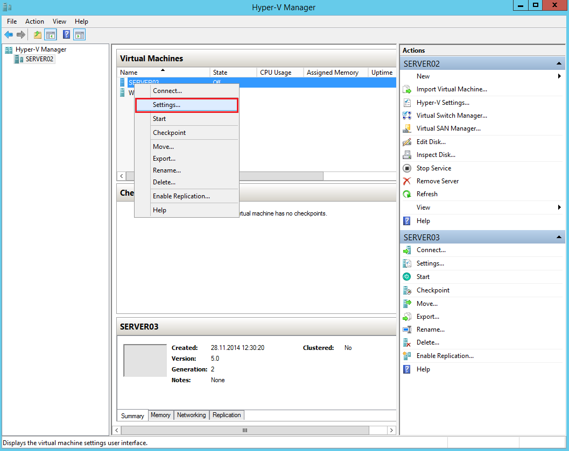This screenshot has height=451, width=569.
Task: Select Enable Replication... in the context menu
Action: (187, 196)
